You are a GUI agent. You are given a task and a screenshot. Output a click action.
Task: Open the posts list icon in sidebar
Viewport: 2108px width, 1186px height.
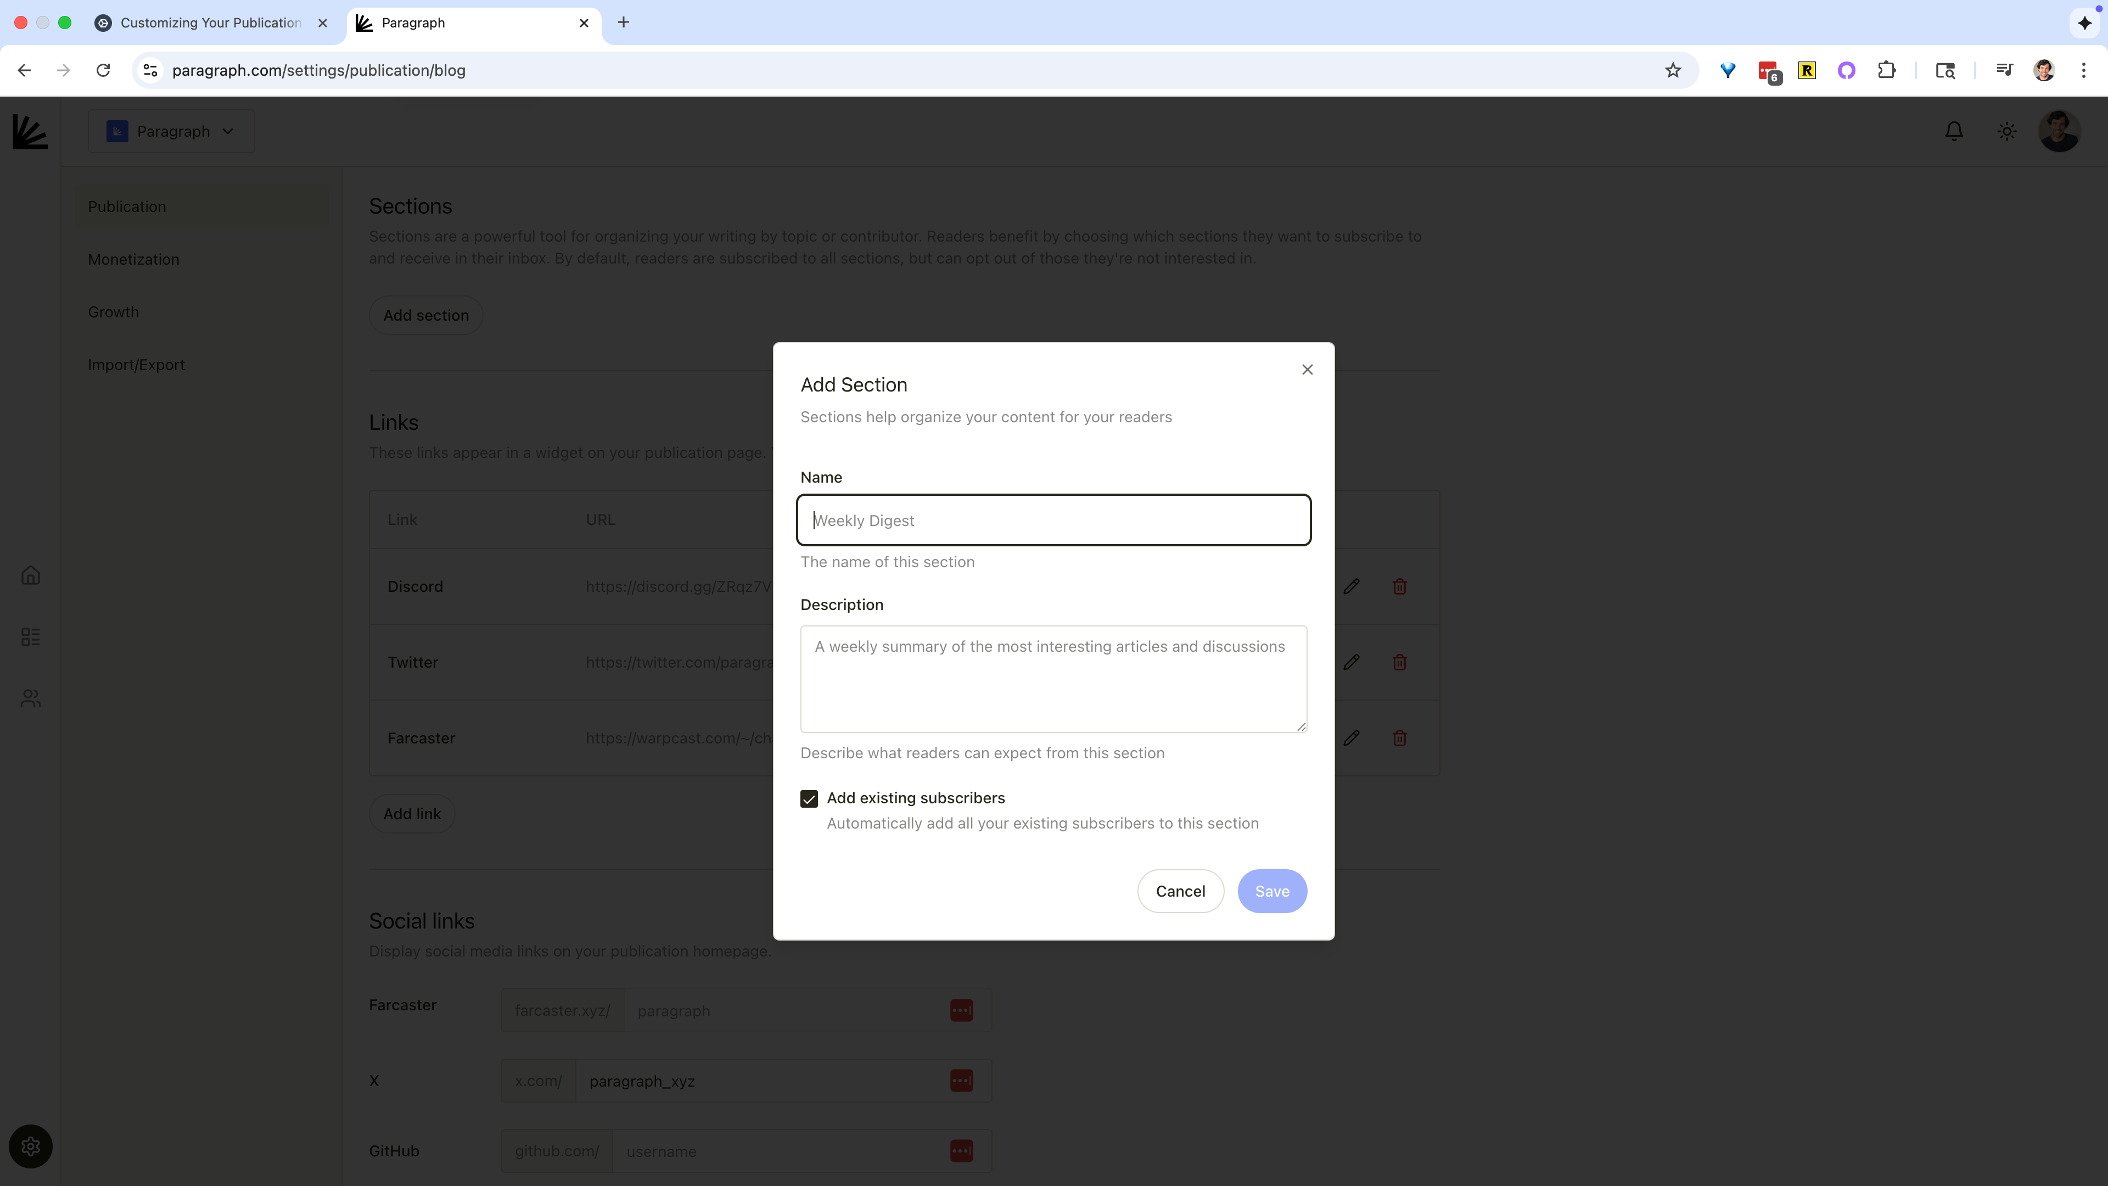30,637
